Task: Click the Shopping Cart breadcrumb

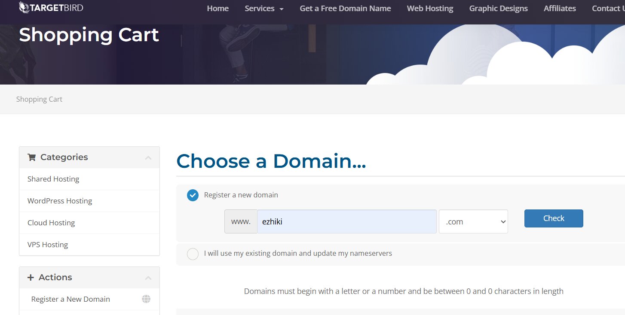Action: point(39,99)
